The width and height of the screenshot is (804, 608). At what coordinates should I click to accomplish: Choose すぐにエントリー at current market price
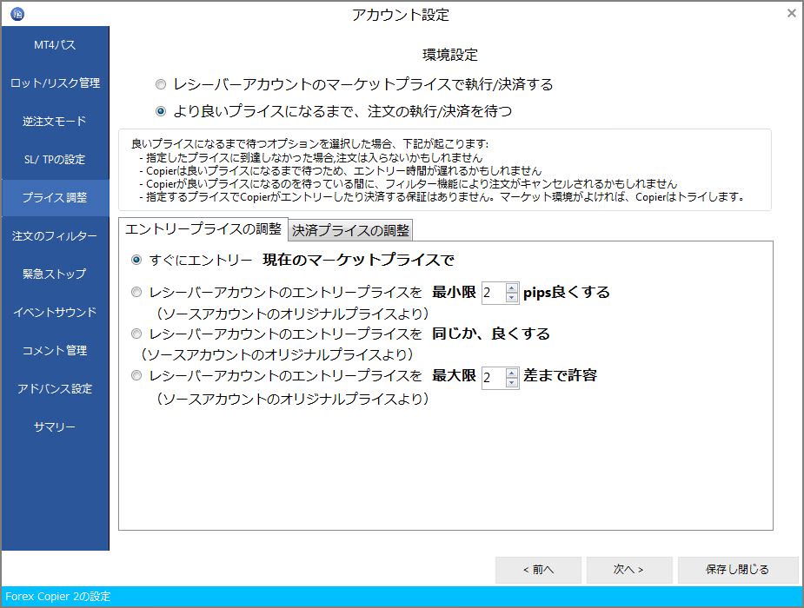click(136, 257)
